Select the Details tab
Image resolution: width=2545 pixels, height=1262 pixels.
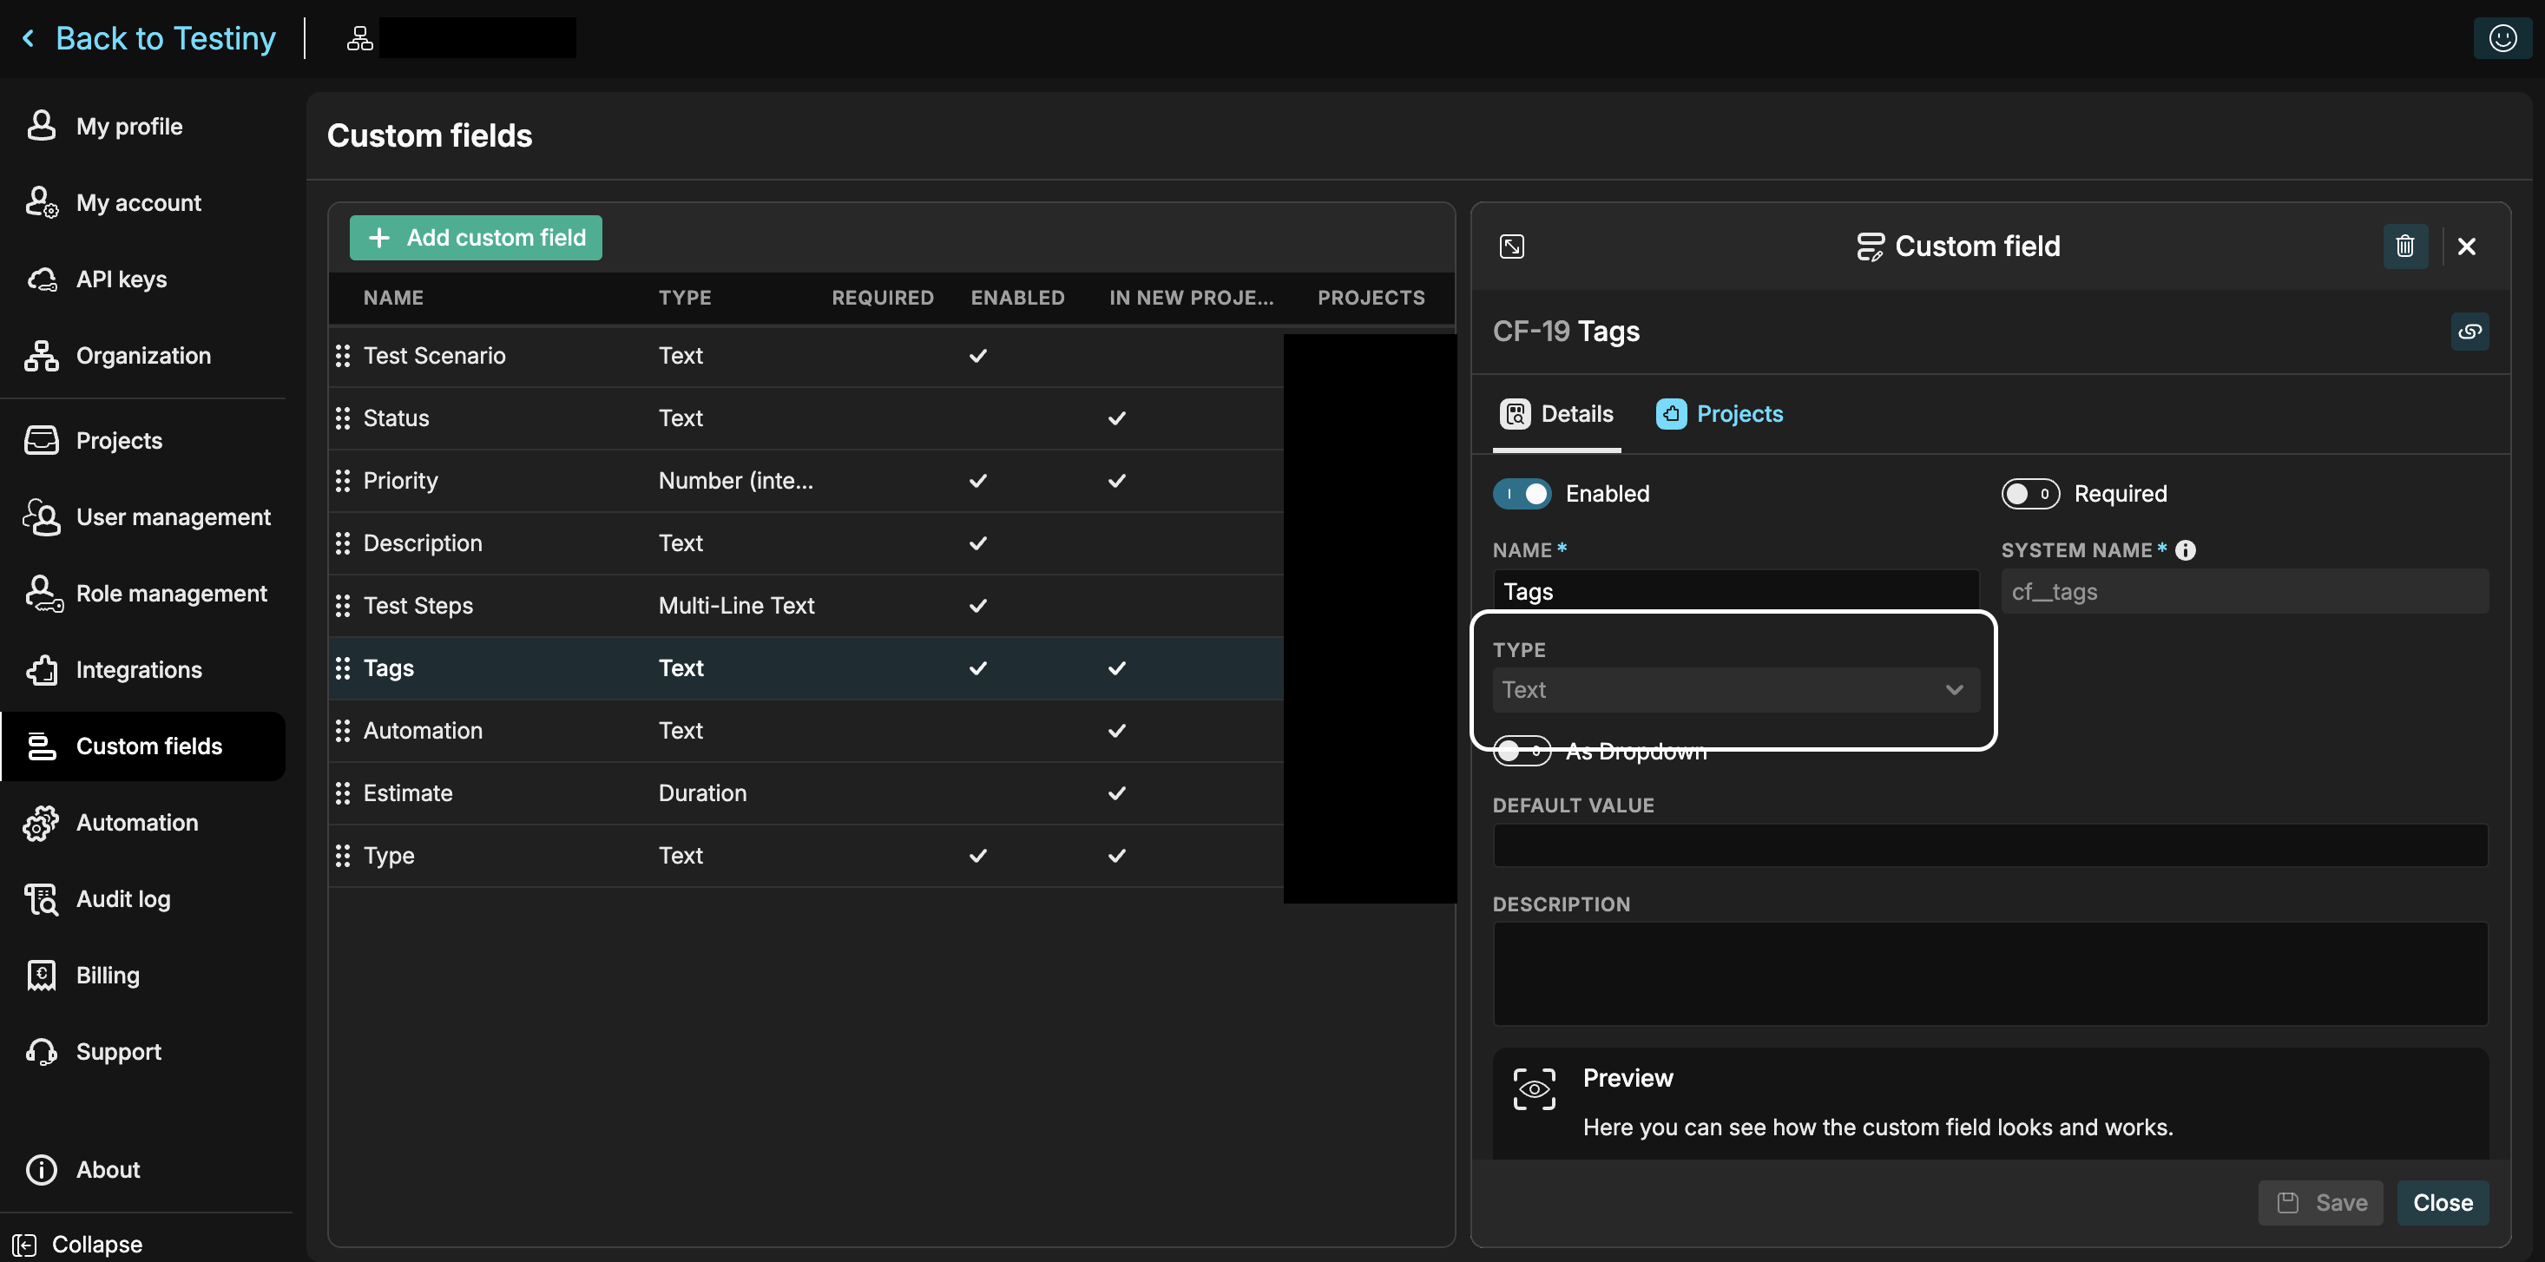1556,414
